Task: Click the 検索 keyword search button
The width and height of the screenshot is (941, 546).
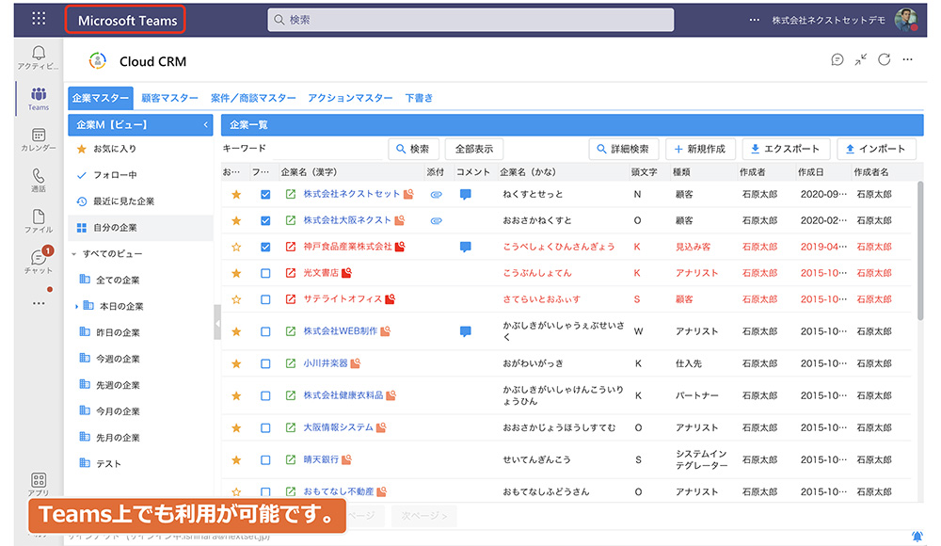Action: pyautogui.click(x=413, y=149)
